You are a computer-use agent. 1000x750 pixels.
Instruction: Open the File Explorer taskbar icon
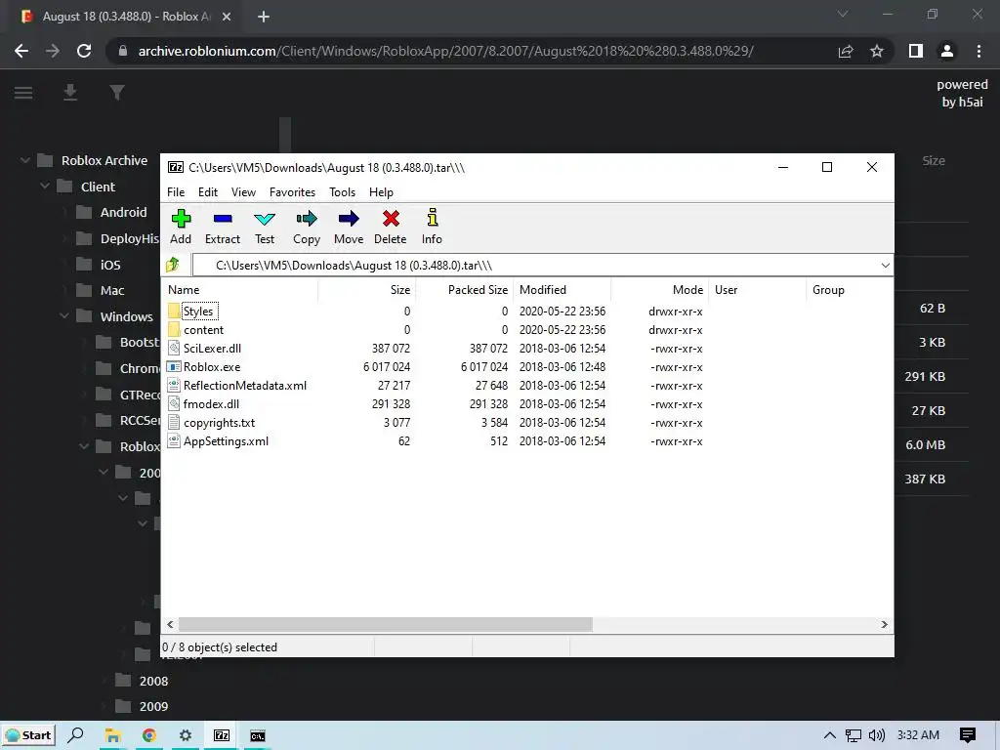113,735
